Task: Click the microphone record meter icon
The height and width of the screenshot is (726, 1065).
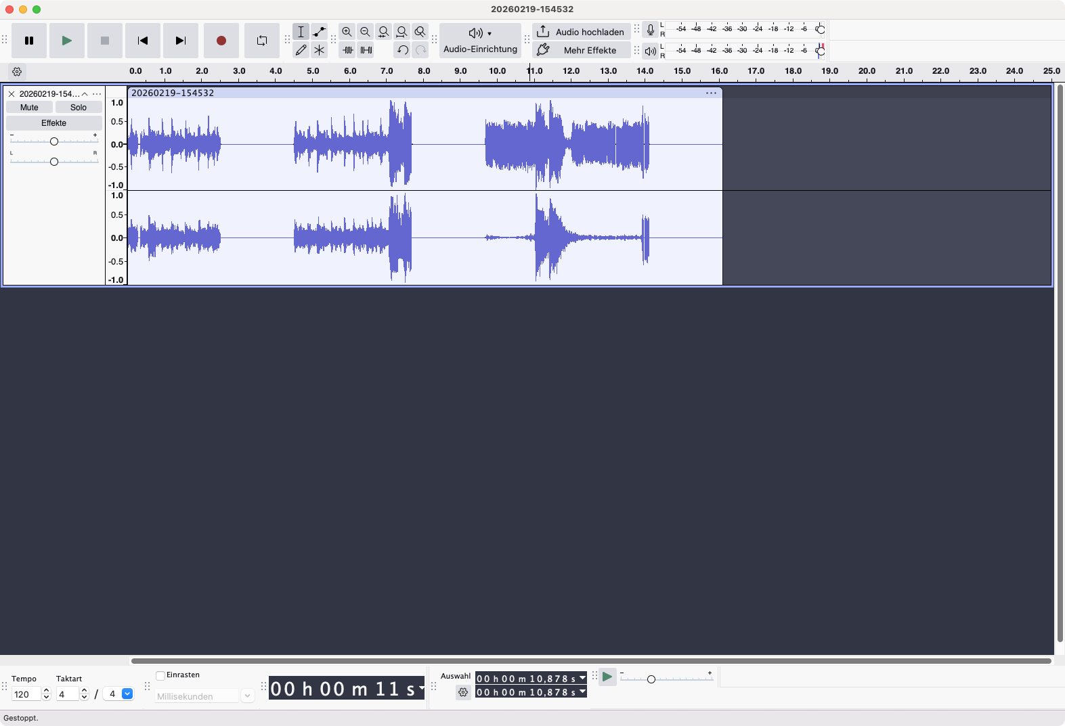Action: click(x=650, y=30)
